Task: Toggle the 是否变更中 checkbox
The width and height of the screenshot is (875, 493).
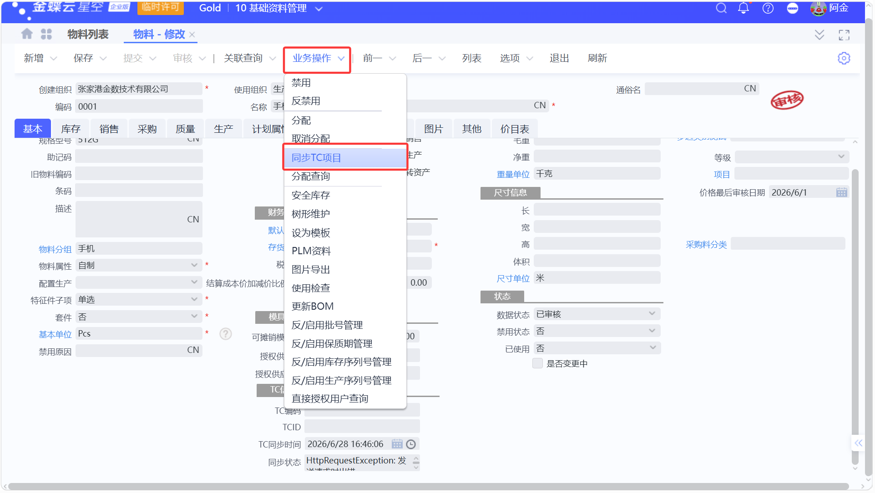Action: [537, 363]
